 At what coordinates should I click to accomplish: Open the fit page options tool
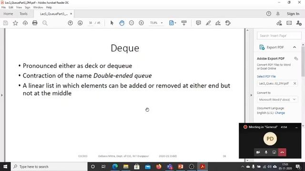pyautogui.click(x=173, y=23)
